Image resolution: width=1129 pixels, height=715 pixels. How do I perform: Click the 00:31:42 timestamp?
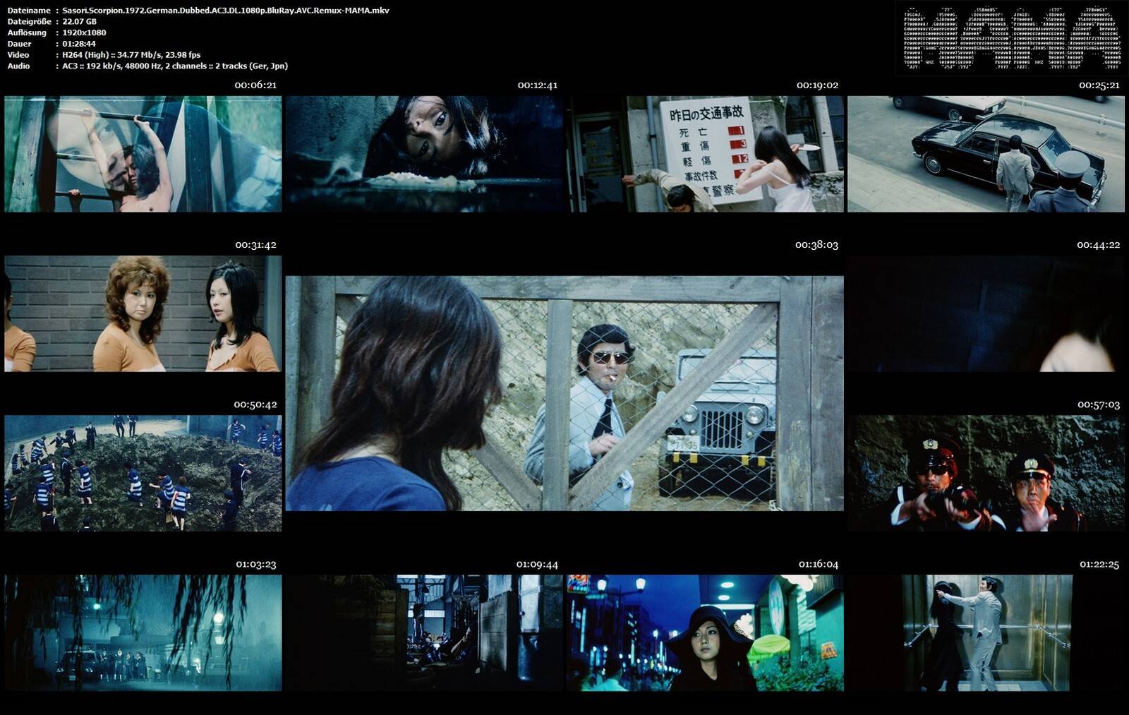[x=255, y=245]
